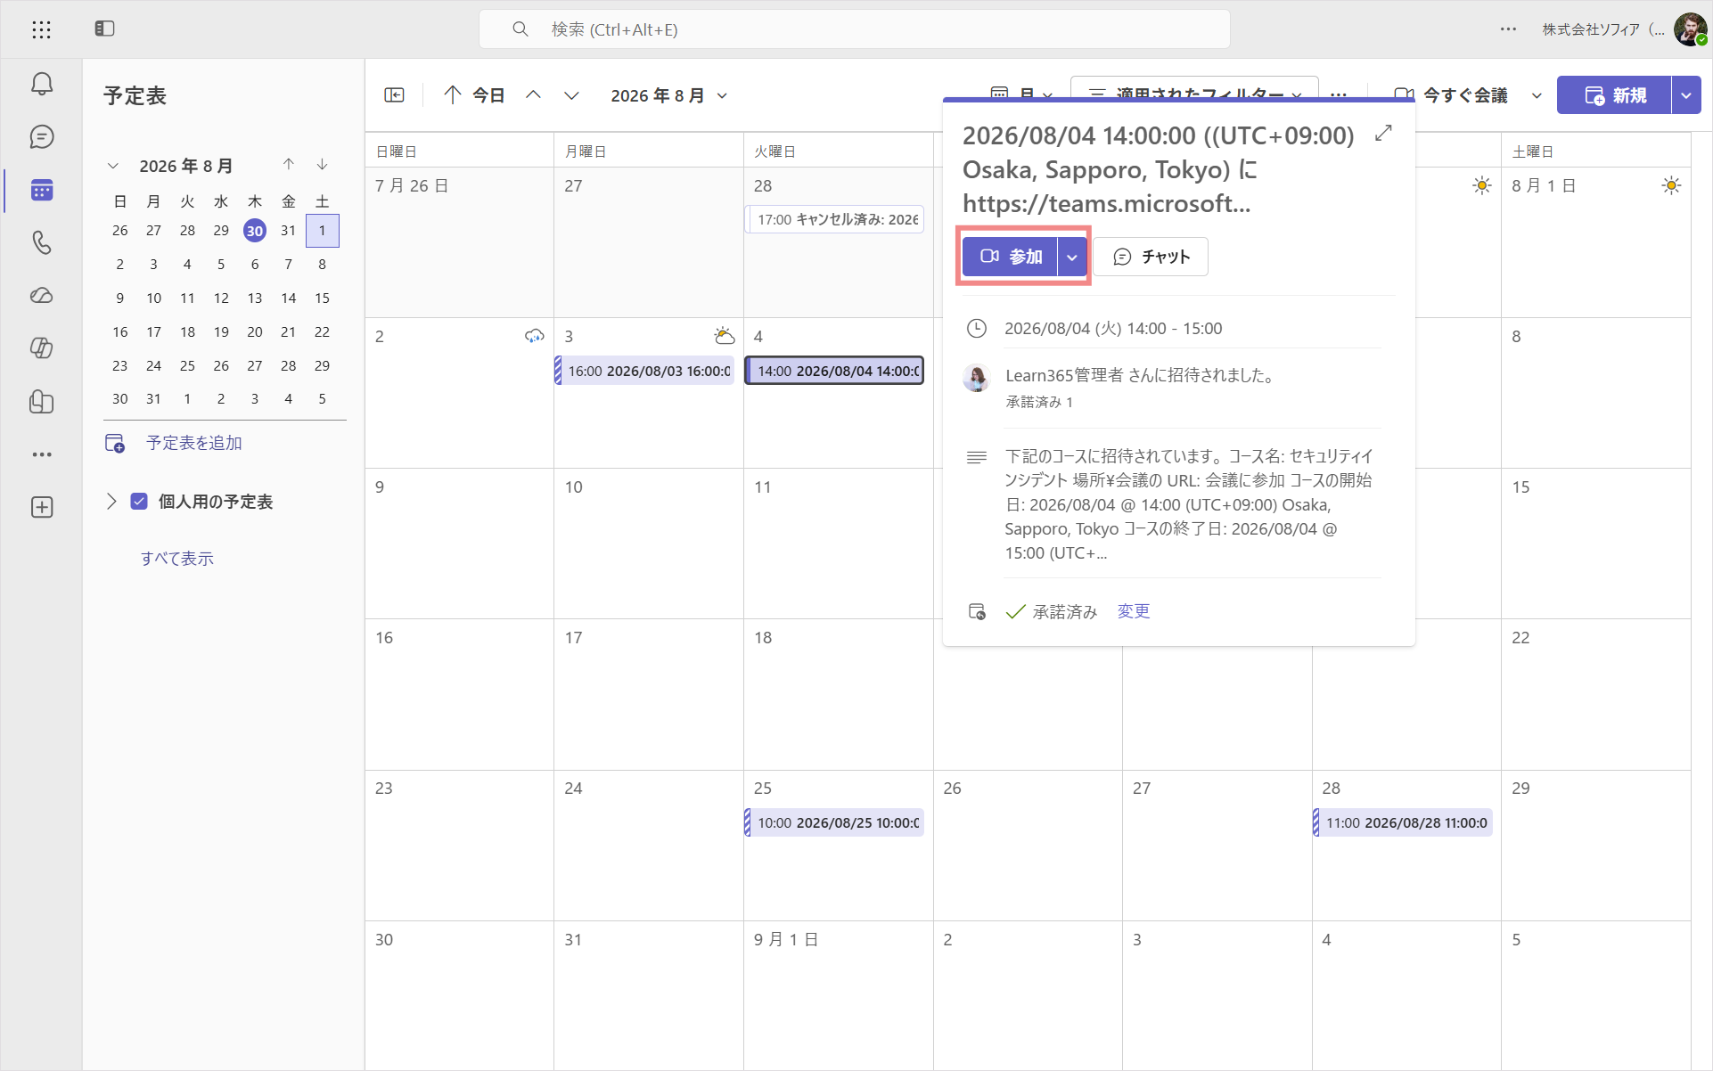1713x1071 pixels.
Task: View weather icon on August 3
Action: pyautogui.click(x=724, y=336)
